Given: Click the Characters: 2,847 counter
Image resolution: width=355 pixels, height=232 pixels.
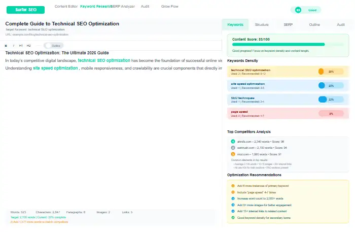Looking at the screenshot, I should point(48,212).
